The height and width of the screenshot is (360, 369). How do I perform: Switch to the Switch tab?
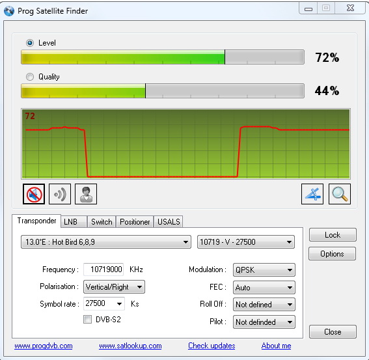pos(102,222)
